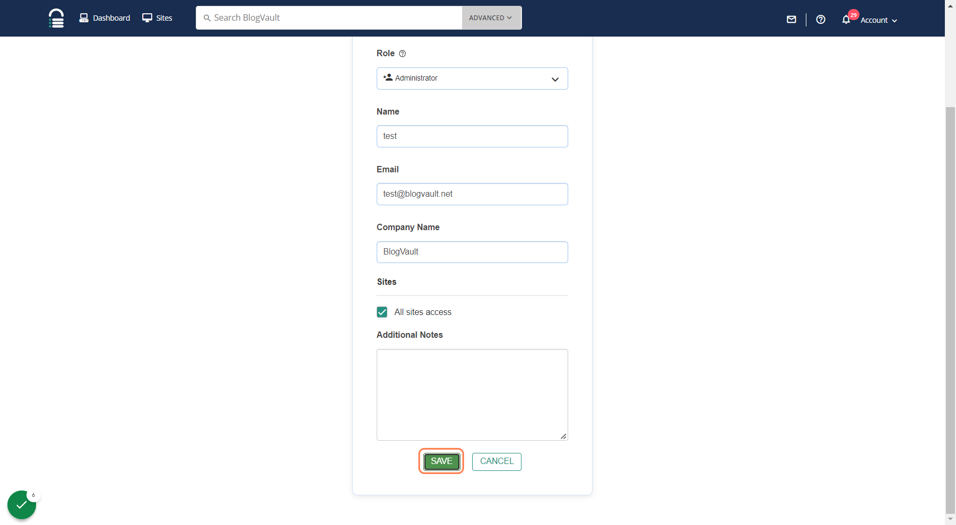The image size is (956, 525).
Task: Click the Role help info icon
Action: click(x=402, y=54)
